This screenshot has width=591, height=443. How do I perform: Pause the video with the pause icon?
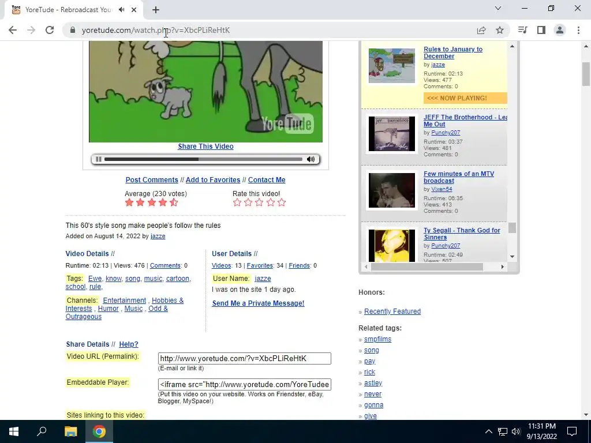coord(98,159)
